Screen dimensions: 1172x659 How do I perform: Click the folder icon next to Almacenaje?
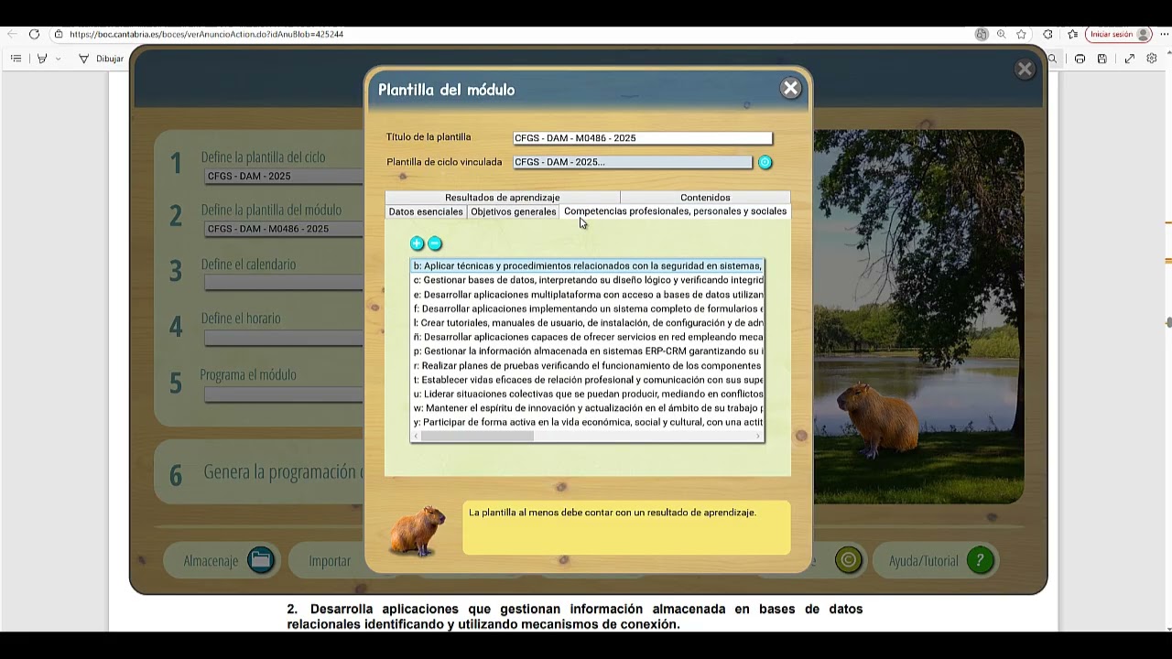(x=261, y=560)
